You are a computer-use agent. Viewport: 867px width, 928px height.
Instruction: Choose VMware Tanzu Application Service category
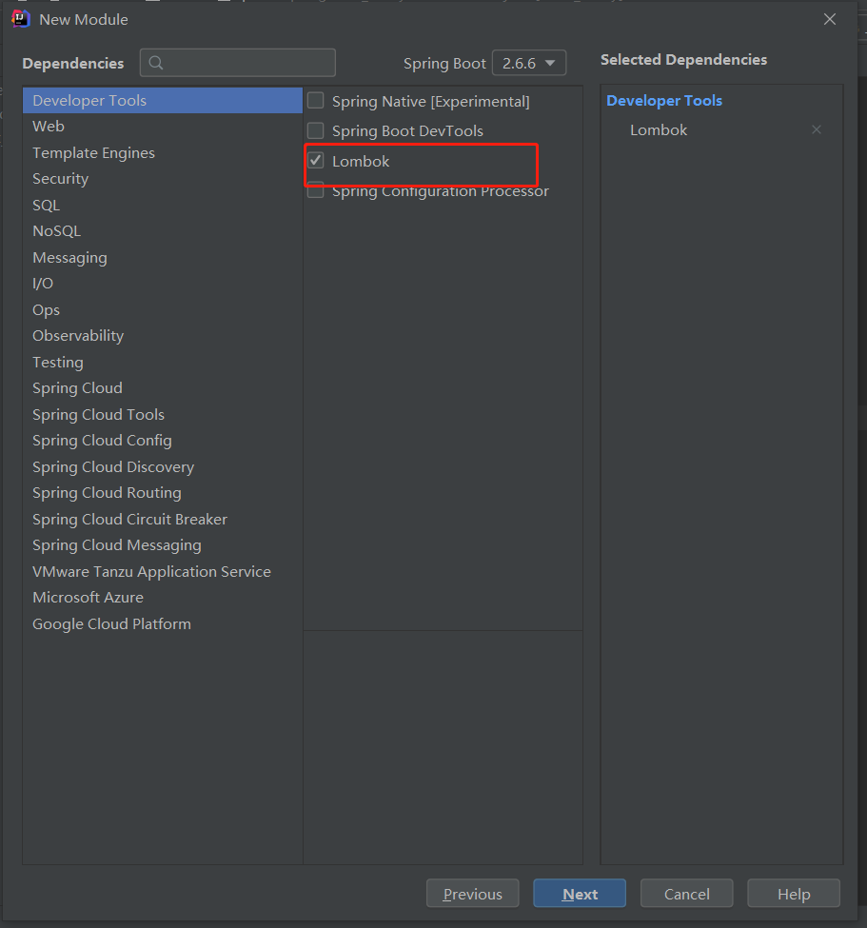(x=163, y=572)
